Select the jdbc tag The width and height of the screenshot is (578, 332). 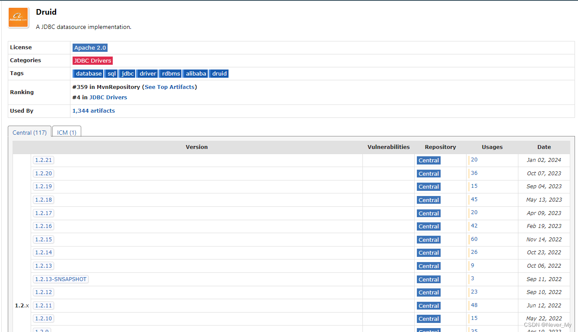point(127,73)
